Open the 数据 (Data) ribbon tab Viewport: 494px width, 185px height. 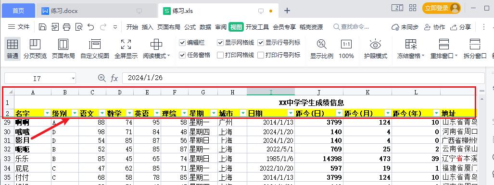click(x=205, y=27)
